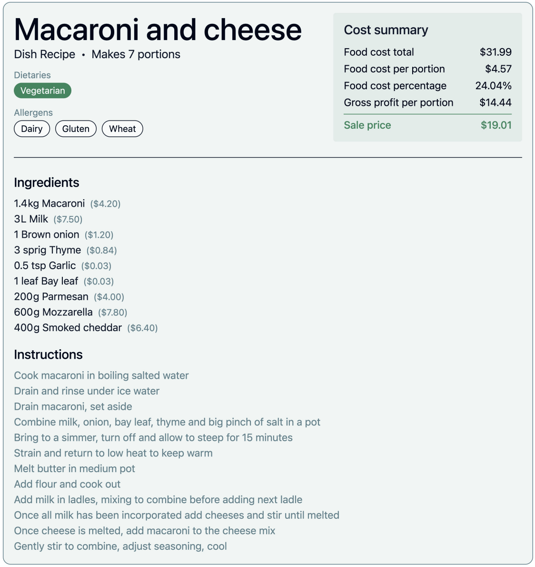
Task: Click the Gluten allergen pill
Action: pyautogui.click(x=76, y=129)
